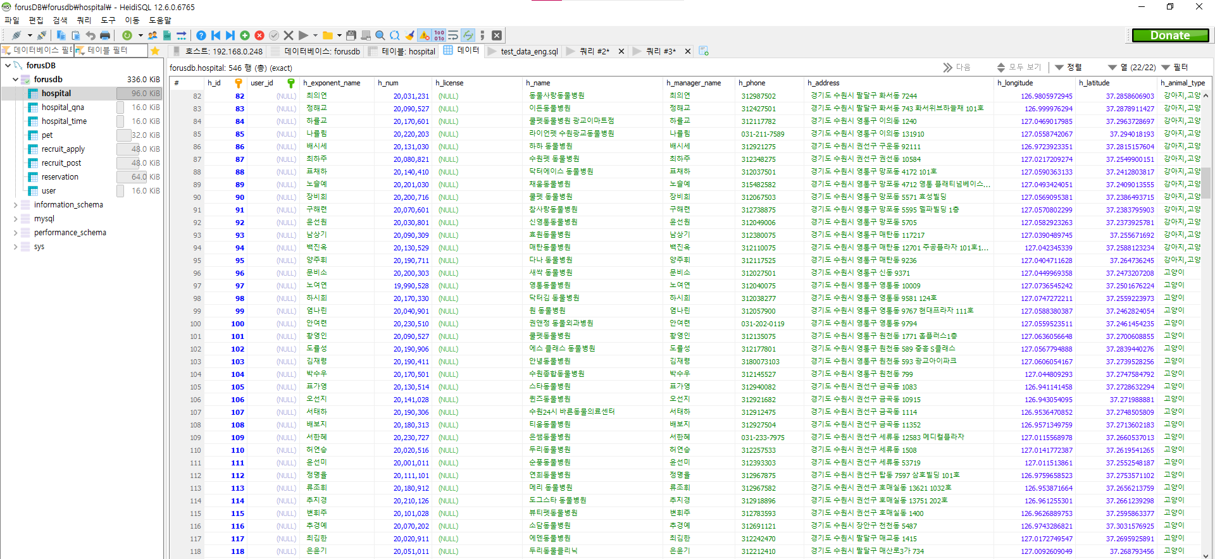Select the recruit_post table
Viewport: 1215px width, 559px height.
click(61, 163)
